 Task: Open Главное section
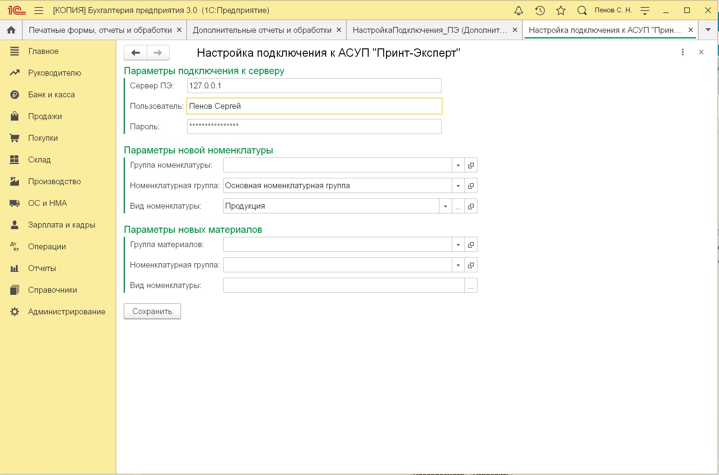point(43,51)
